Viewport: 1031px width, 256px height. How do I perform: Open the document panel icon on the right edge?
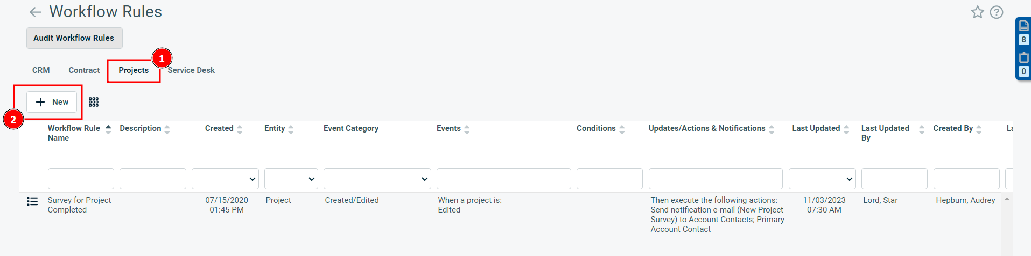(x=1023, y=25)
